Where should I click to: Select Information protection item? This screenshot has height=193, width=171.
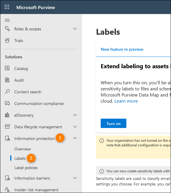(x=34, y=138)
